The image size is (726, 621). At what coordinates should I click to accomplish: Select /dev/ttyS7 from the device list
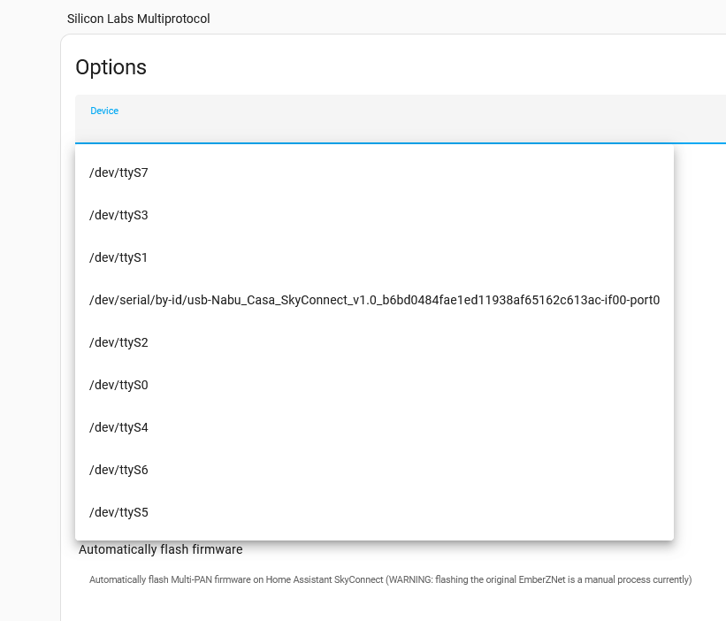point(118,172)
